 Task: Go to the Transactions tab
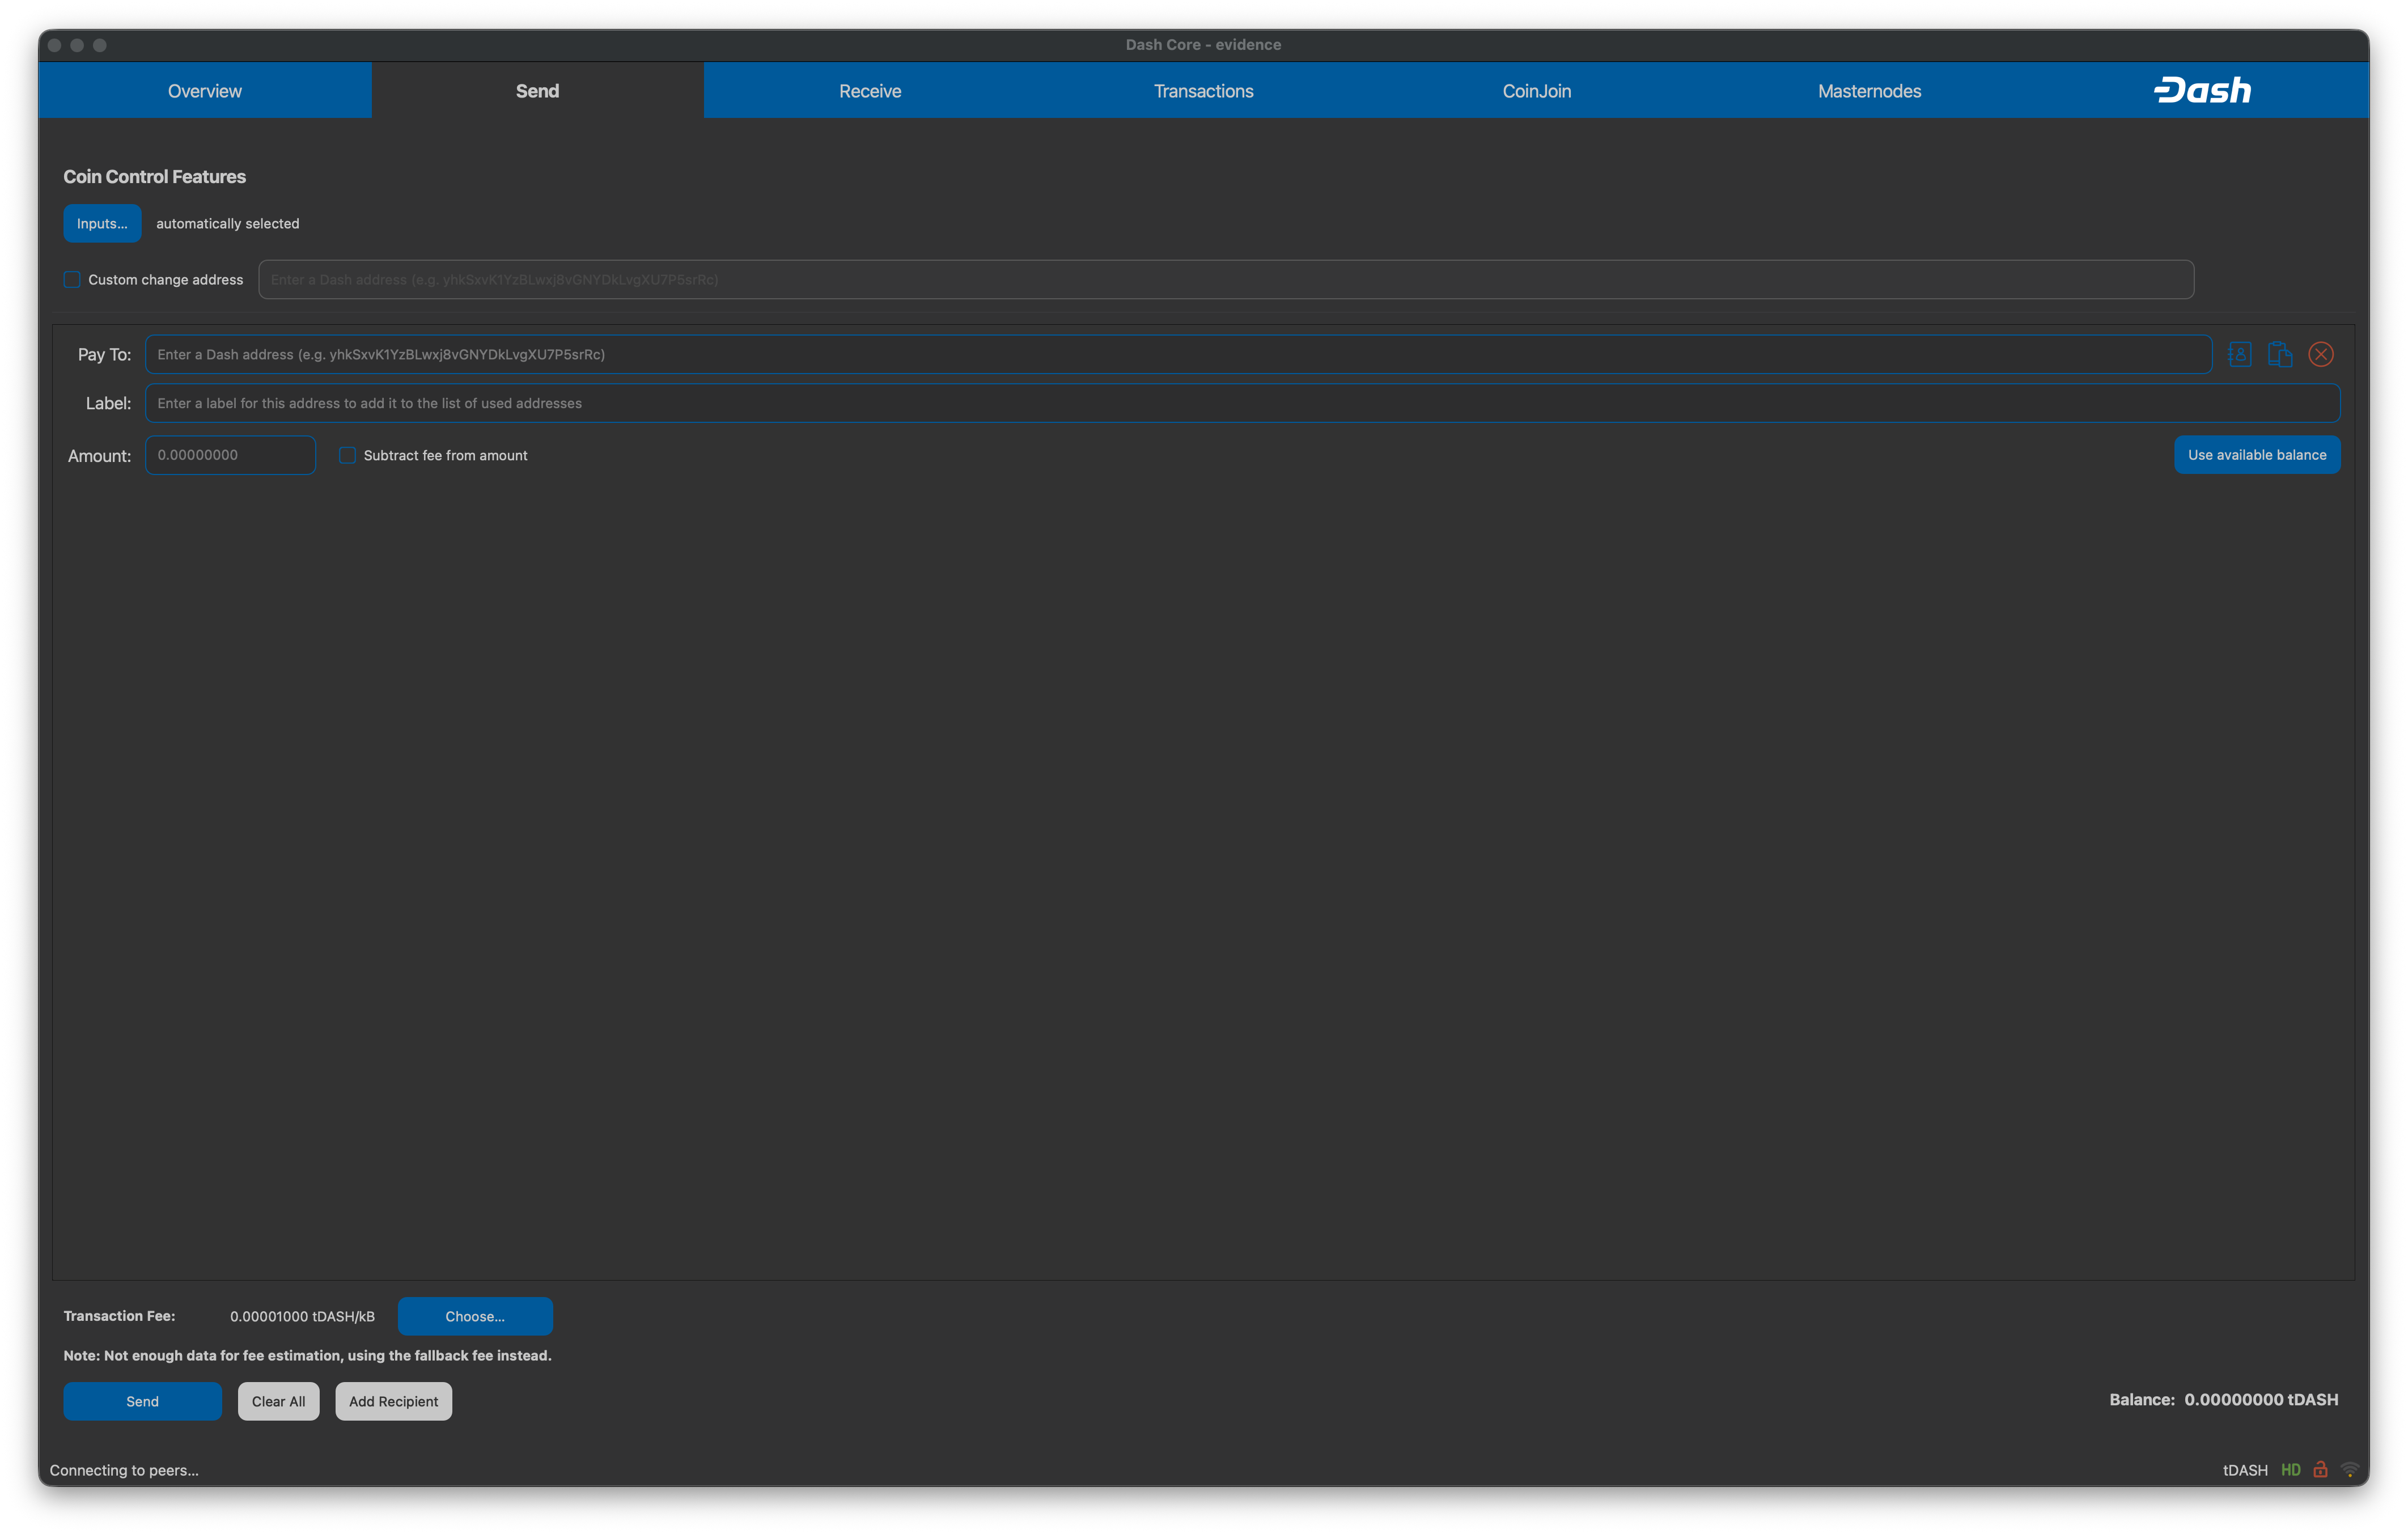pyautogui.click(x=1203, y=91)
